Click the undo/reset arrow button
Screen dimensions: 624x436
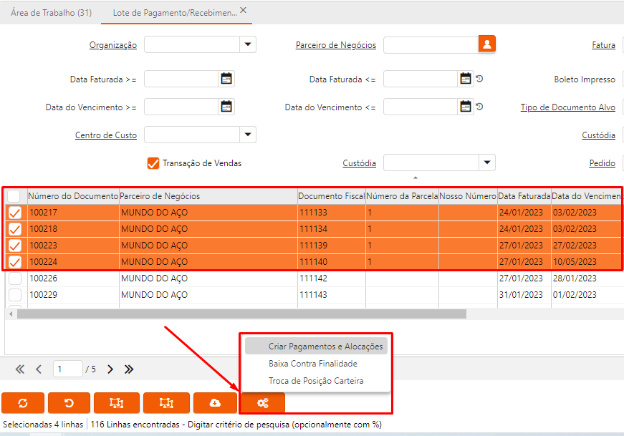[x=69, y=403]
